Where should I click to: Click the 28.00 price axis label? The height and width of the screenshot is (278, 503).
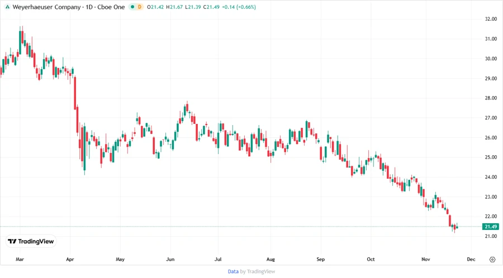click(491, 98)
